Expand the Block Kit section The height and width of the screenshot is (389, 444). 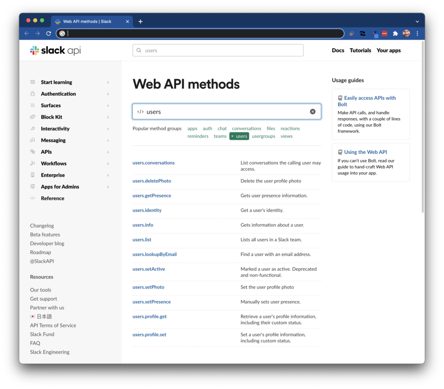pos(108,117)
